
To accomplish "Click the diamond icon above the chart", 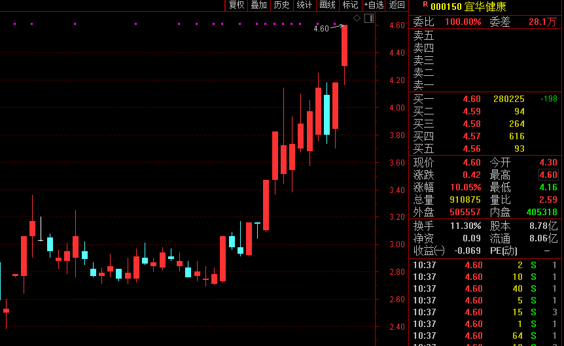I will coord(357,18).
